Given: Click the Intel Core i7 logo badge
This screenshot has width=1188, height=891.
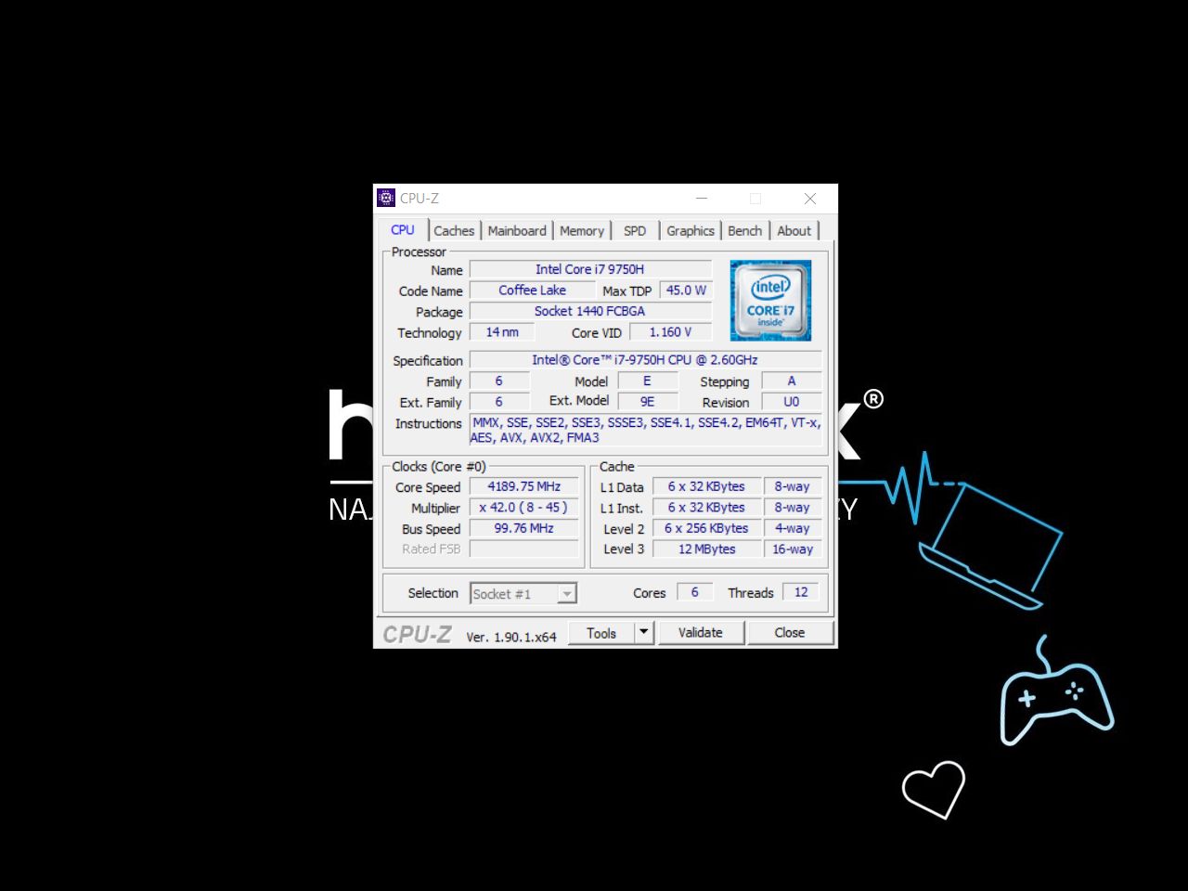Looking at the screenshot, I should [x=770, y=301].
